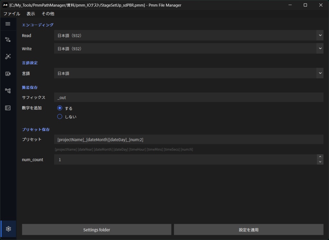This screenshot has width=329, height=240.
Task: Click the Settings folder button
Action: pos(96,229)
